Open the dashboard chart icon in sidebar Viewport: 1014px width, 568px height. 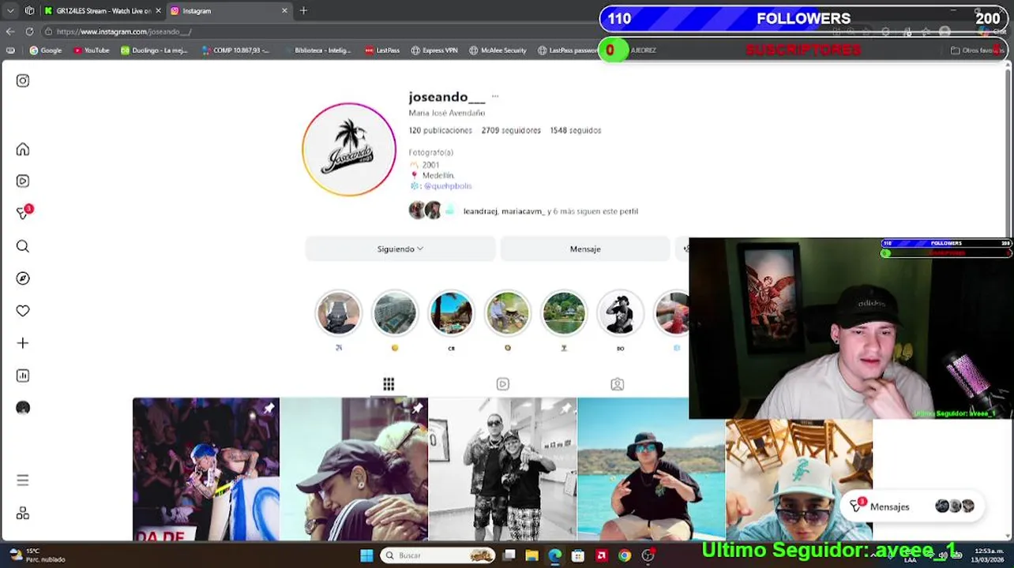point(23,376)
